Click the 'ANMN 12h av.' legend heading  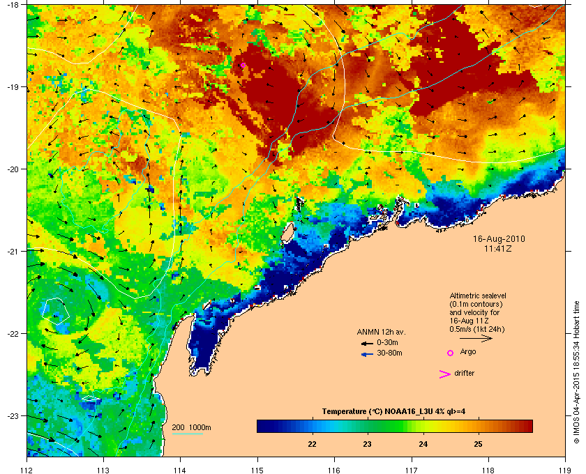pyautogui.click(x=381, y=332)
